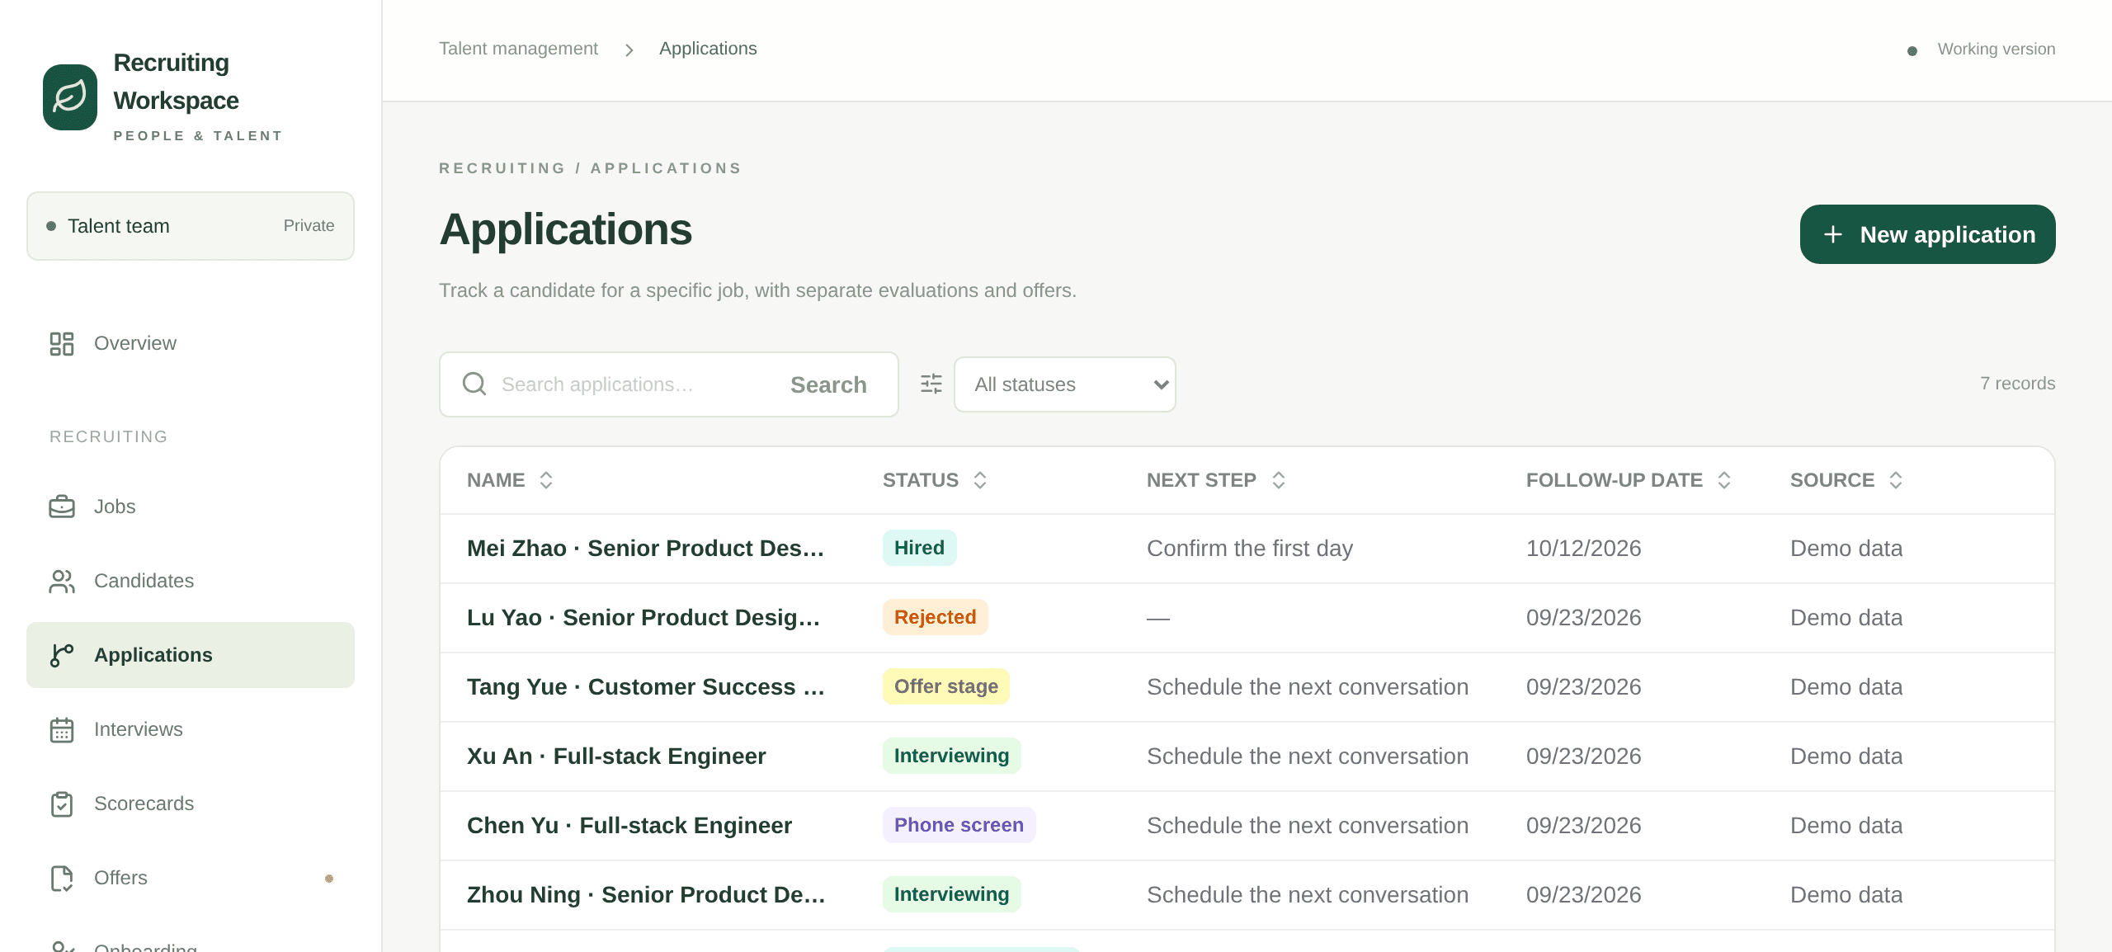Open Lu Yao application row
This screenshot has width=2112, height=952.
[x=1247, y=618]
